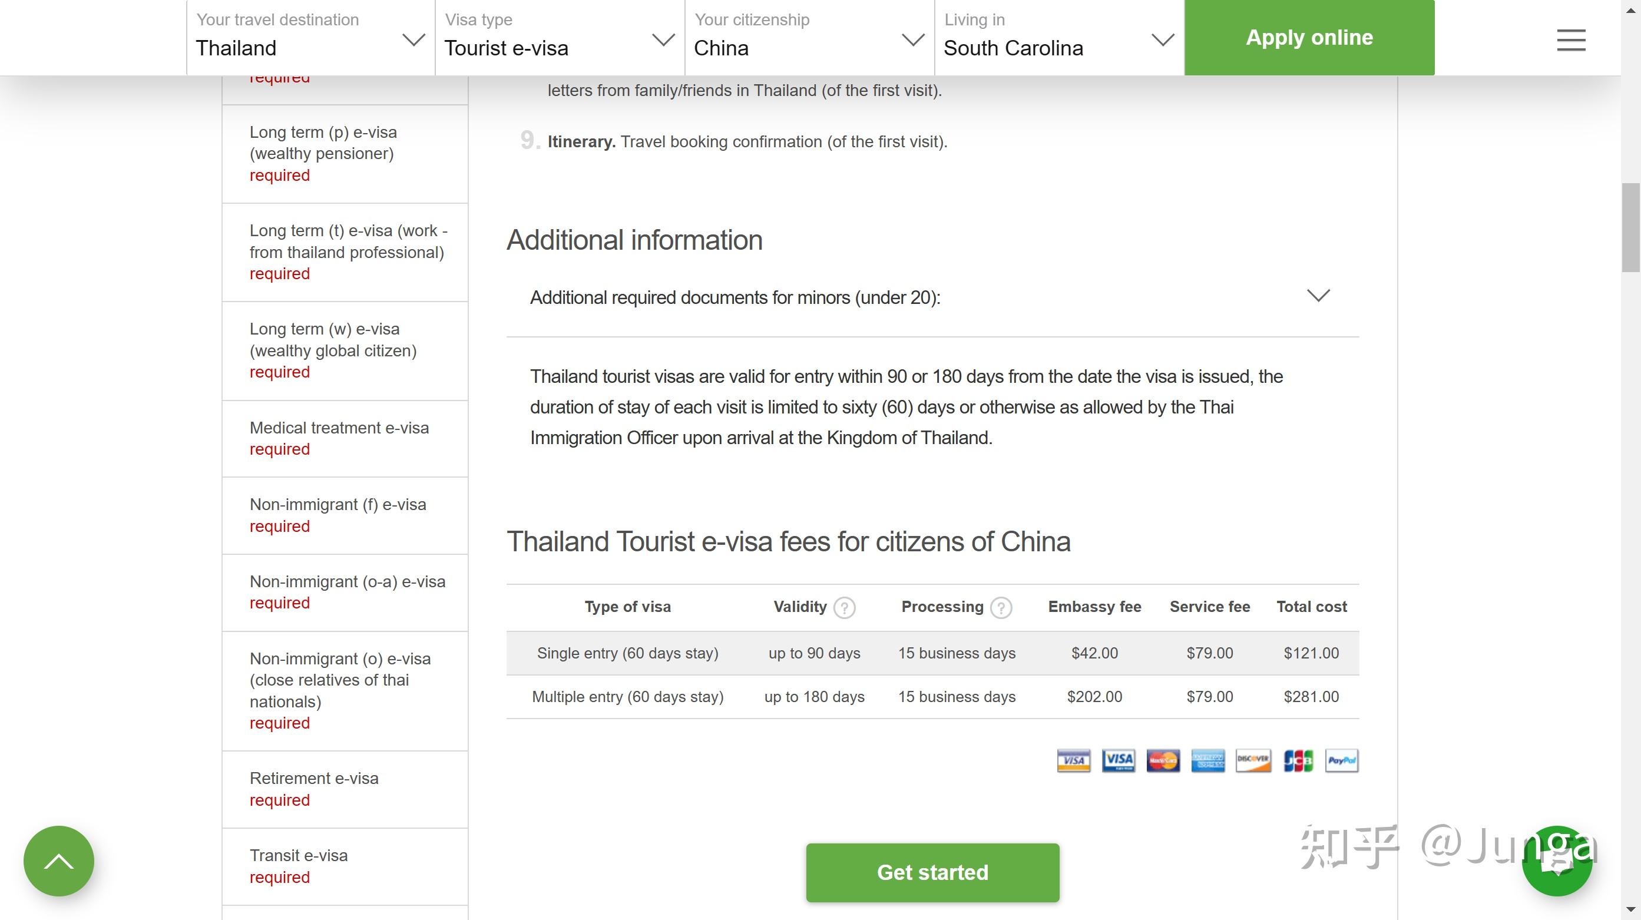
Task: Click the Processing help question mark
Action: click(x=1001, y=608)
